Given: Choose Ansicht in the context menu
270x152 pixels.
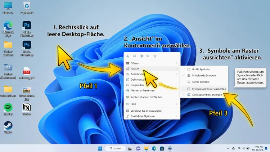Looking at the screenshot, I should point(152,68).
